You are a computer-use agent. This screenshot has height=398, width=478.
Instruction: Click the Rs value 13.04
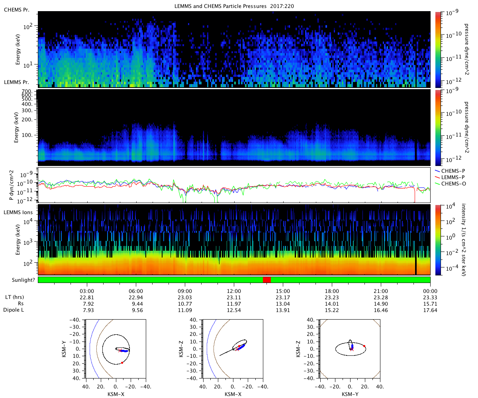[283, 303]
